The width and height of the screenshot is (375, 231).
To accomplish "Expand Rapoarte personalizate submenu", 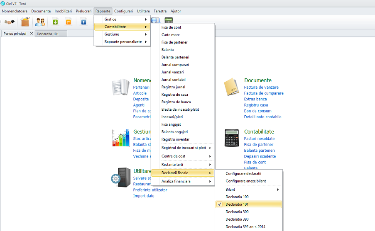I will [122, 41].
